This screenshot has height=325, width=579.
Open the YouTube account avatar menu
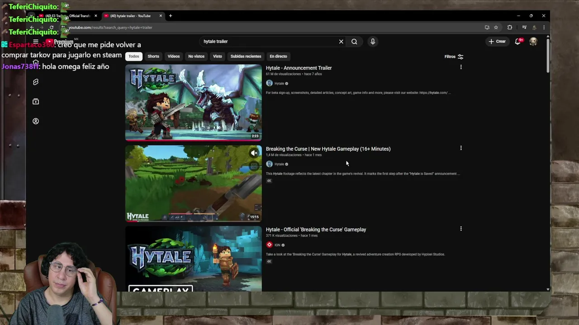[533, 42]
